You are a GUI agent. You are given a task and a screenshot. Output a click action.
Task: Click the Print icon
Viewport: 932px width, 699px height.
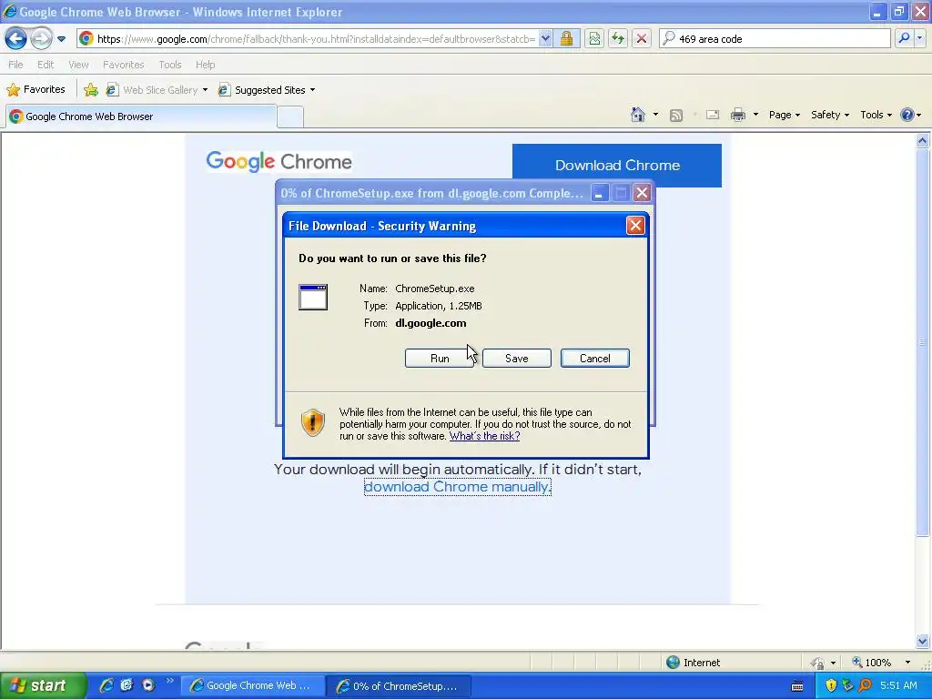(738, 115)
